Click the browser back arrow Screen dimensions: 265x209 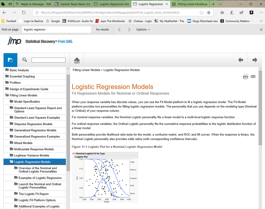coord(5,12)
